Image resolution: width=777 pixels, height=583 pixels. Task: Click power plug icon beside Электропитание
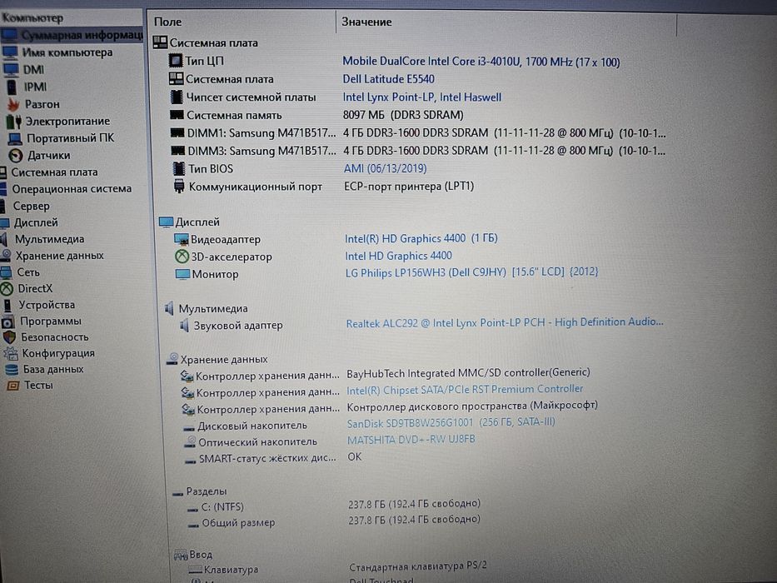[x=14, y=122]
